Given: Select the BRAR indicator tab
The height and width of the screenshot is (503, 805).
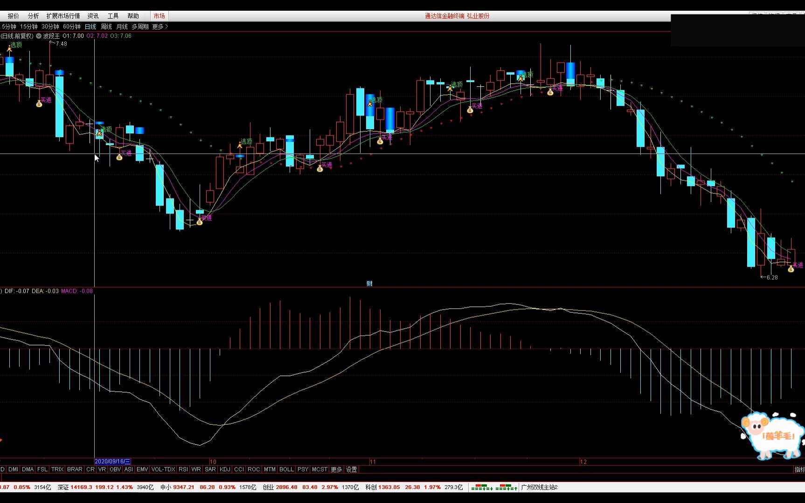Looking at the screenshot, I should (75, 469).
